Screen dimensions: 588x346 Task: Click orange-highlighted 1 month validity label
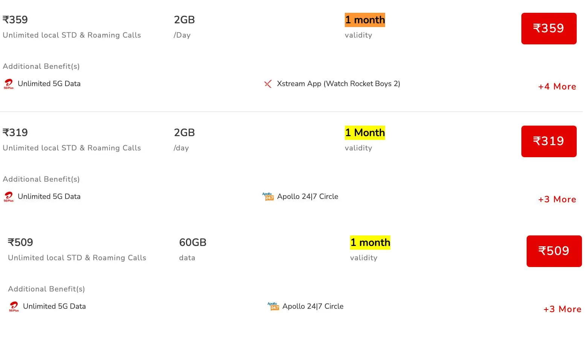click(365, 20)
